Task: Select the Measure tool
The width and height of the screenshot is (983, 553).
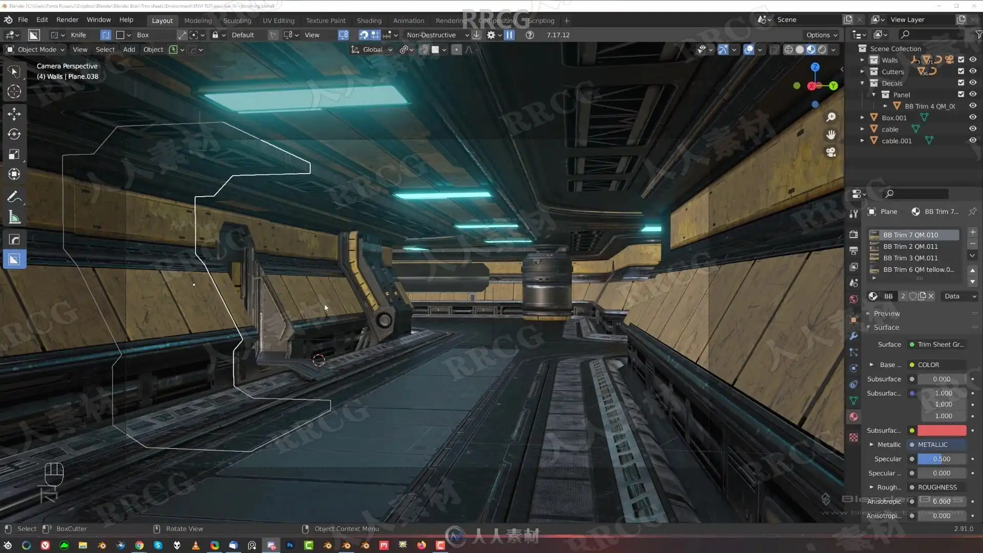Action: tap(14, 218)
